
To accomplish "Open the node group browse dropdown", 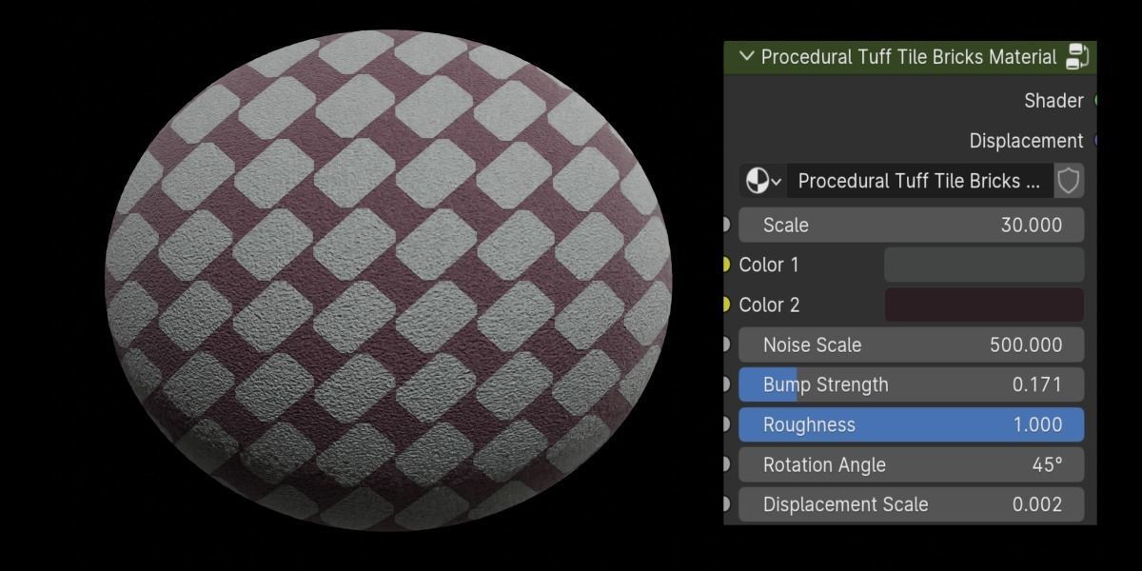I will pos(763,181).
